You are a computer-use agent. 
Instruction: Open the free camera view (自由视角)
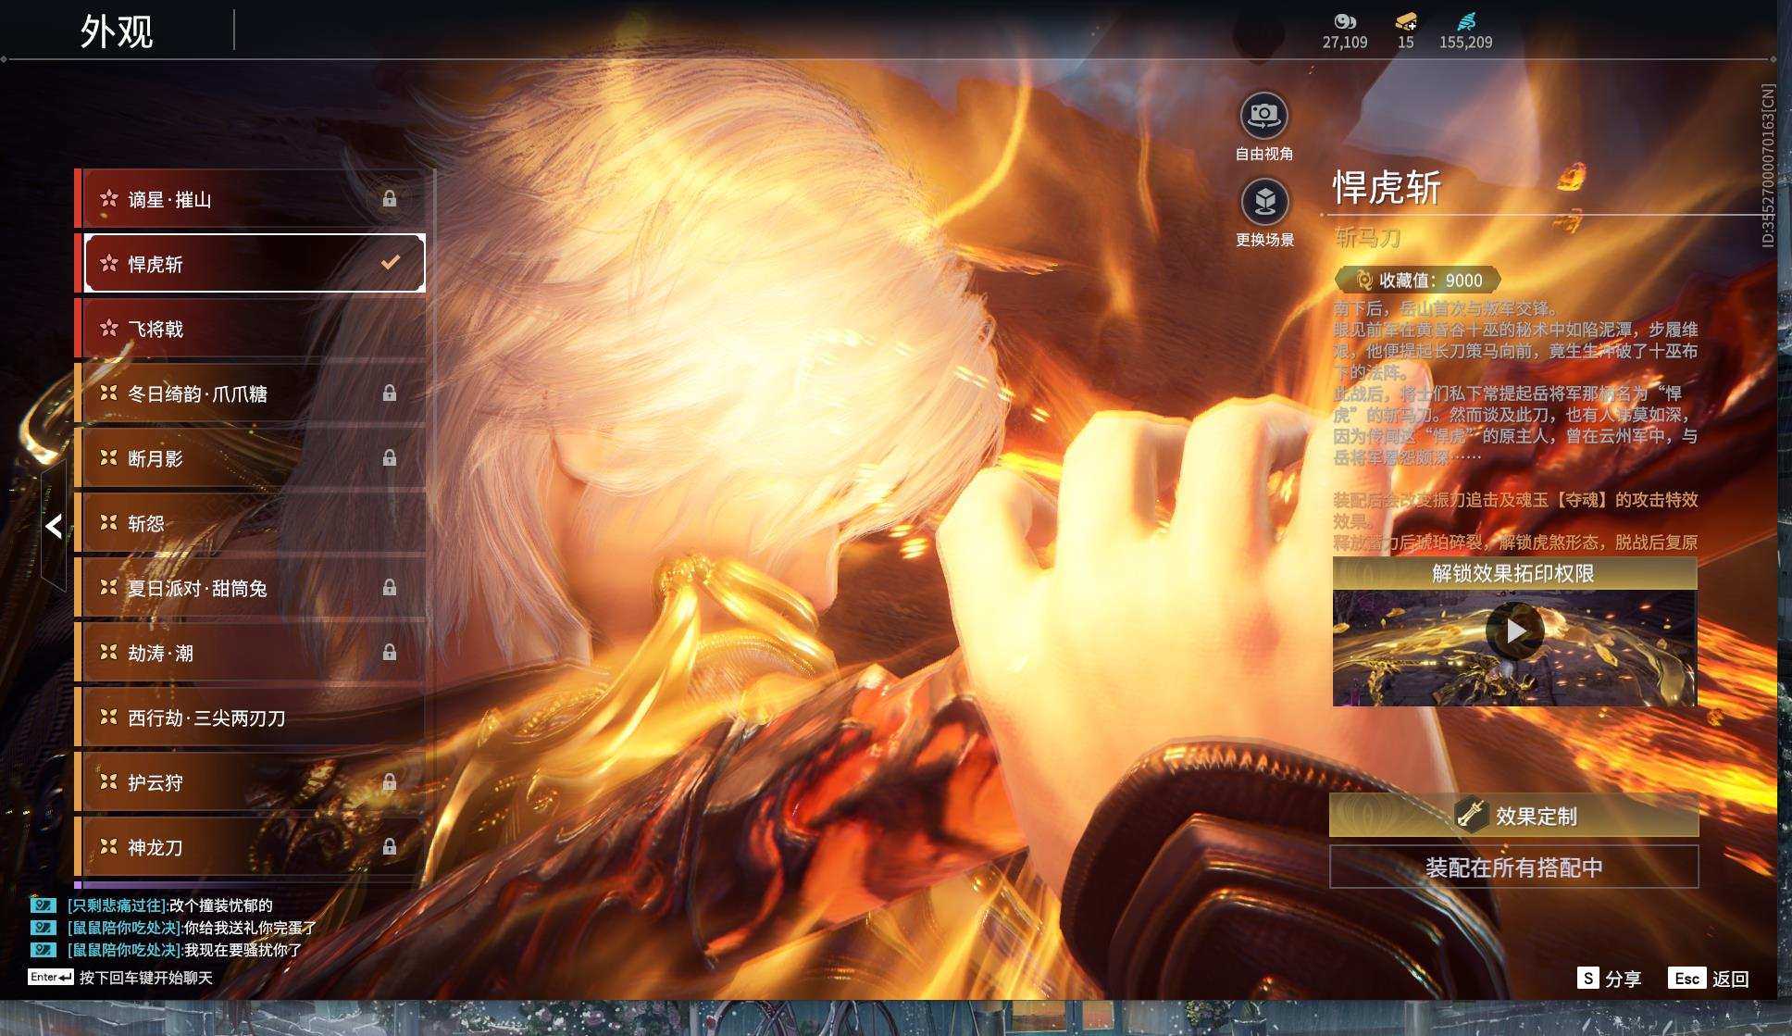click(x=1263, y=117)
